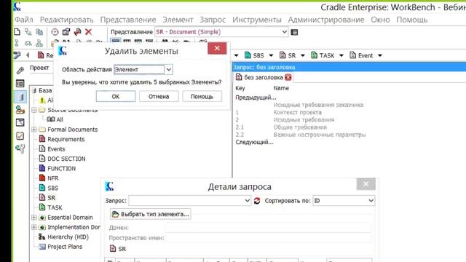This screenshot has width=466, height=262.
Task: Open the Область действия dropdown
Action: pyautogui.click(x=168, y=70)
